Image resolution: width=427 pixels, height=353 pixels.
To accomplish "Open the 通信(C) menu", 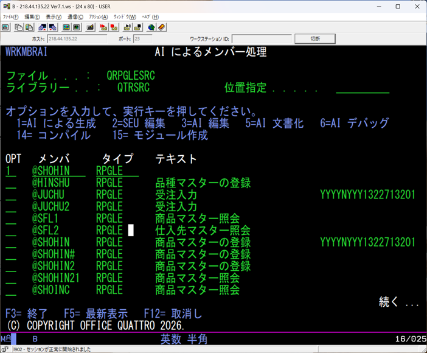I will pos(76,16).
